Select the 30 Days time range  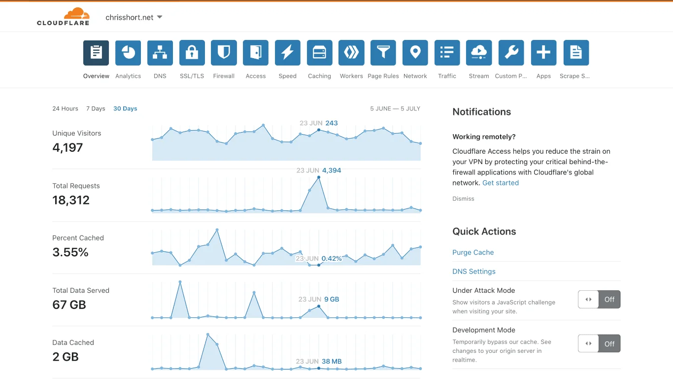point(125,108)
